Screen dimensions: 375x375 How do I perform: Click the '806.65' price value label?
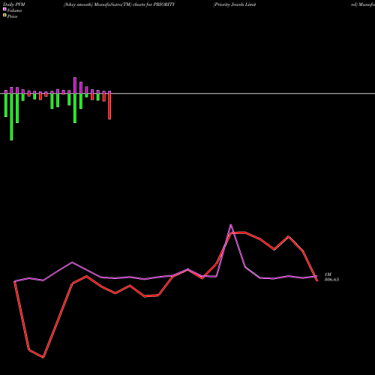331,280
